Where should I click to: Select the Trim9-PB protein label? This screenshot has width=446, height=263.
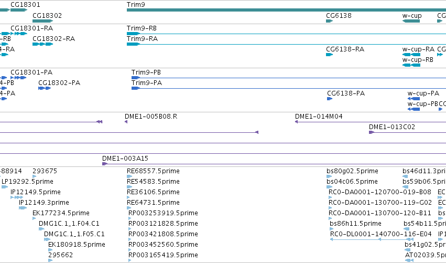click(x=146, y=72)
